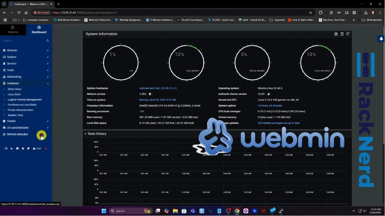Open the favorites star icon in sidebar footer
Viewport: 385px width, 216px height.
[23, 148]
